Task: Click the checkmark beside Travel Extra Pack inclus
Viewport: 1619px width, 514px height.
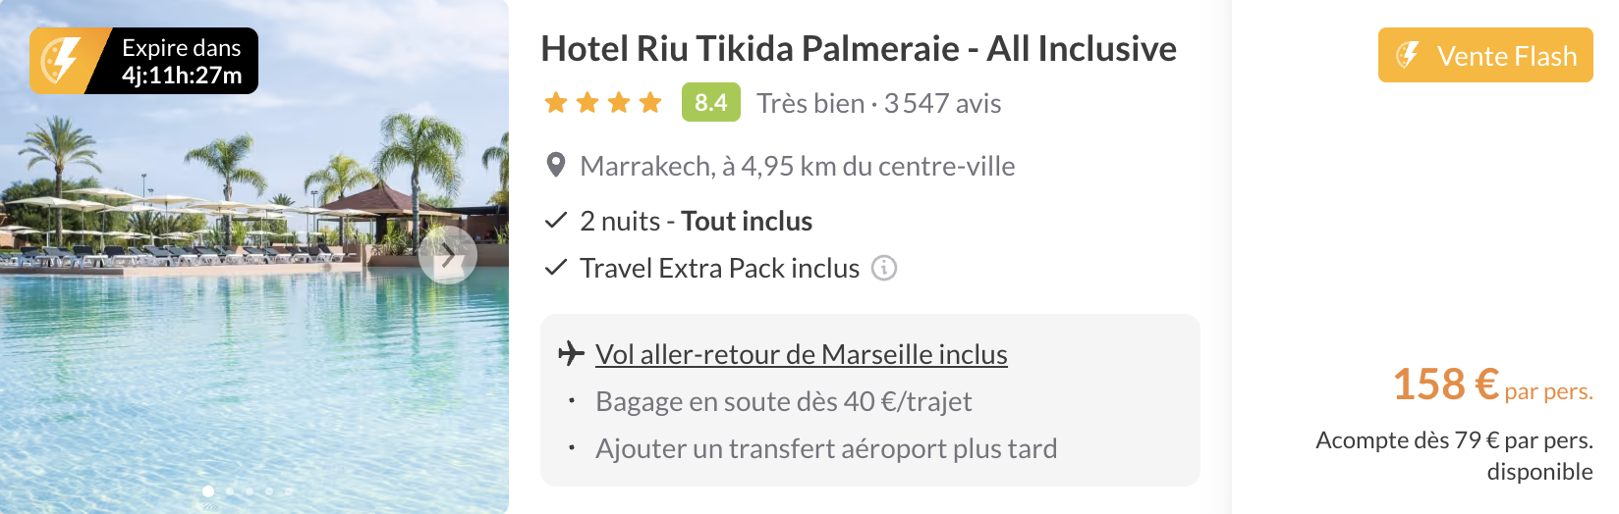Action: (556, 268)
